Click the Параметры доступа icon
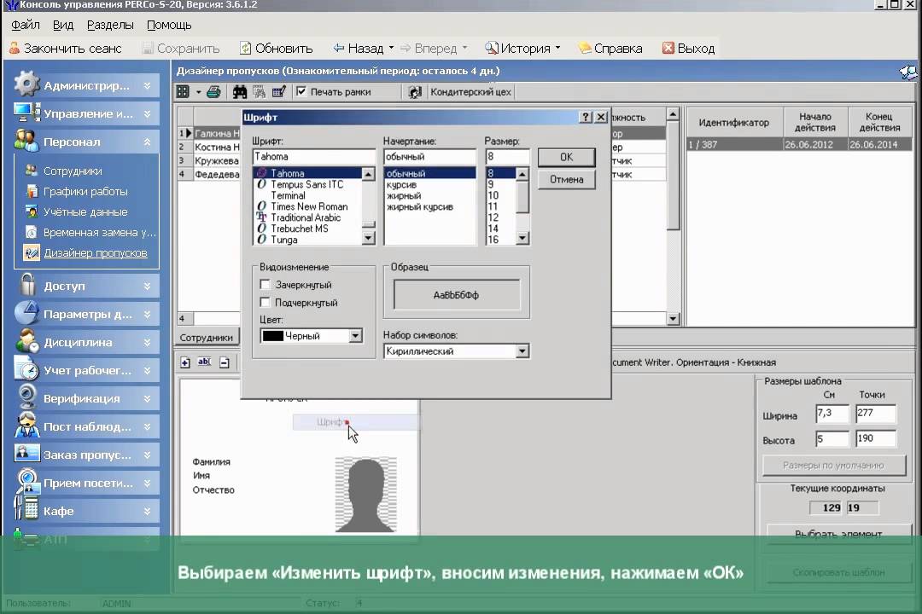 (x=26, y=313)
